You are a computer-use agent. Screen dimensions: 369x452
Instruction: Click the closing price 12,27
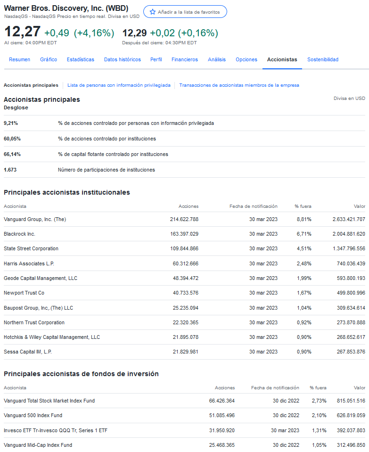22,32
